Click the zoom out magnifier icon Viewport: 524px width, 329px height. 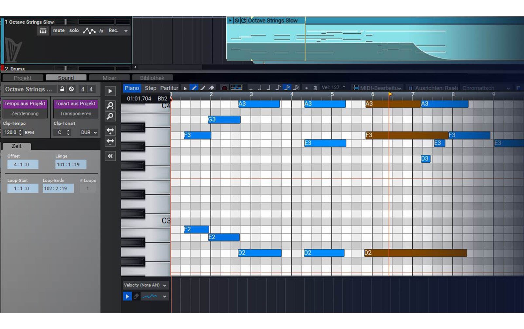click(x=110, y=116)
